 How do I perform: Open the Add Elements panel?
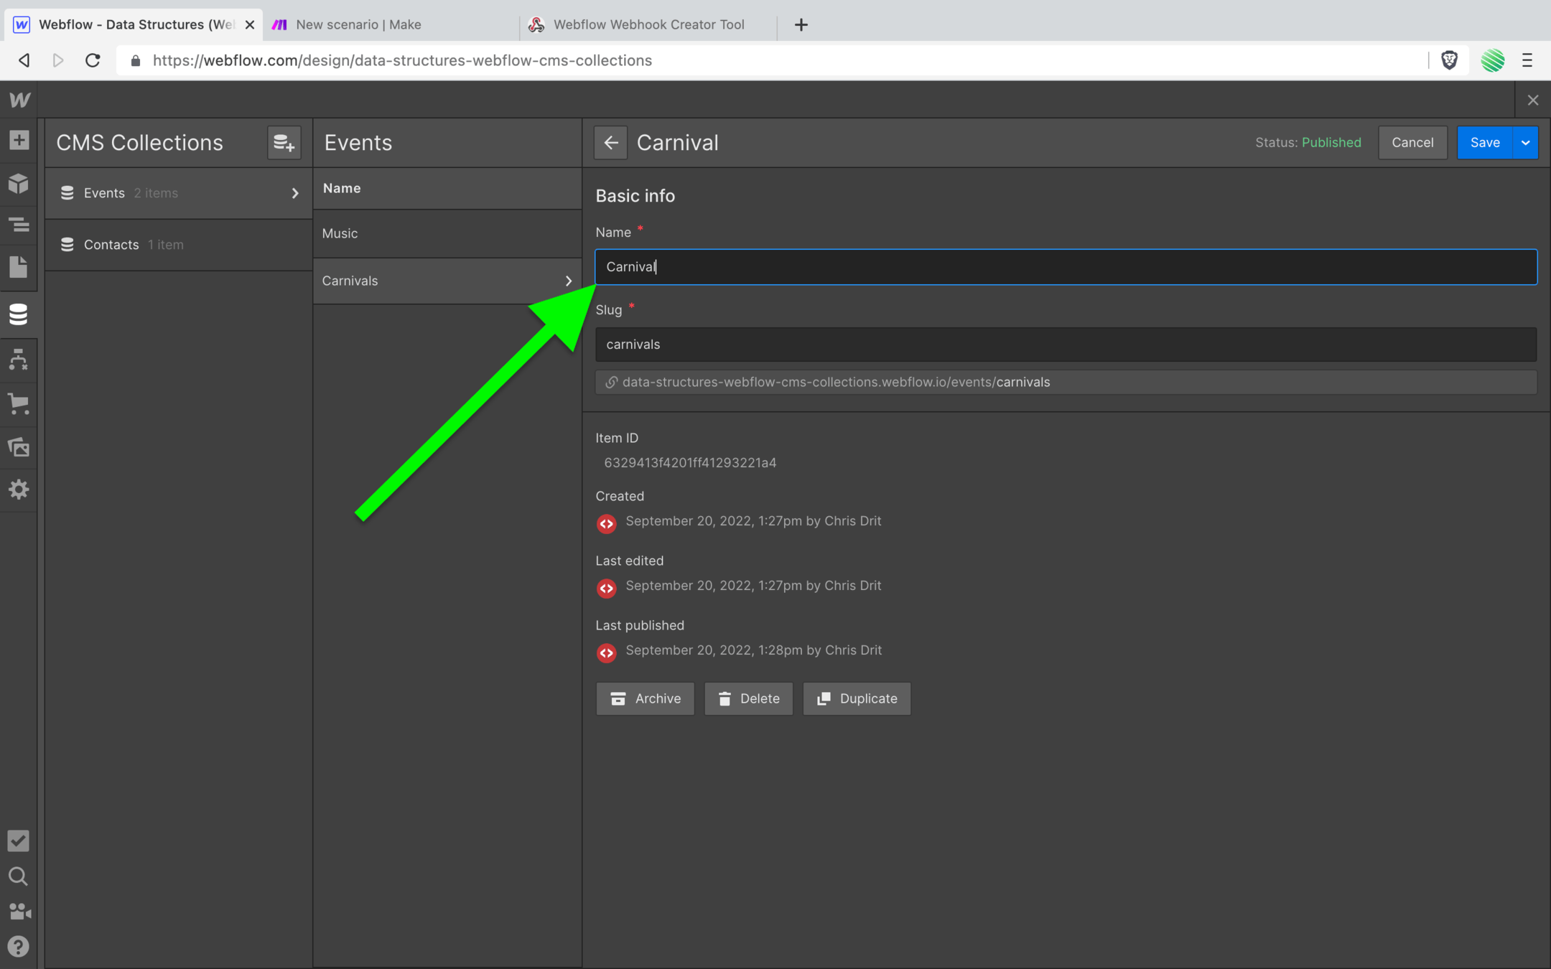(x=19, y=141)
